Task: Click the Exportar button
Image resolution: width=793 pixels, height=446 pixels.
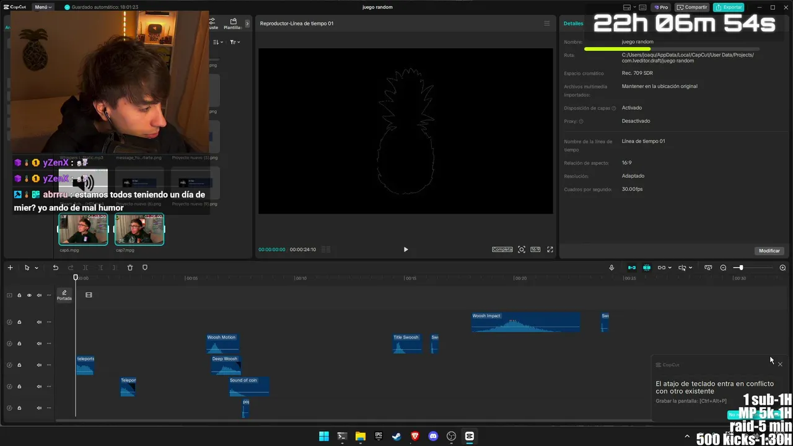Action: pyautogui.click(x=729, y=7)
